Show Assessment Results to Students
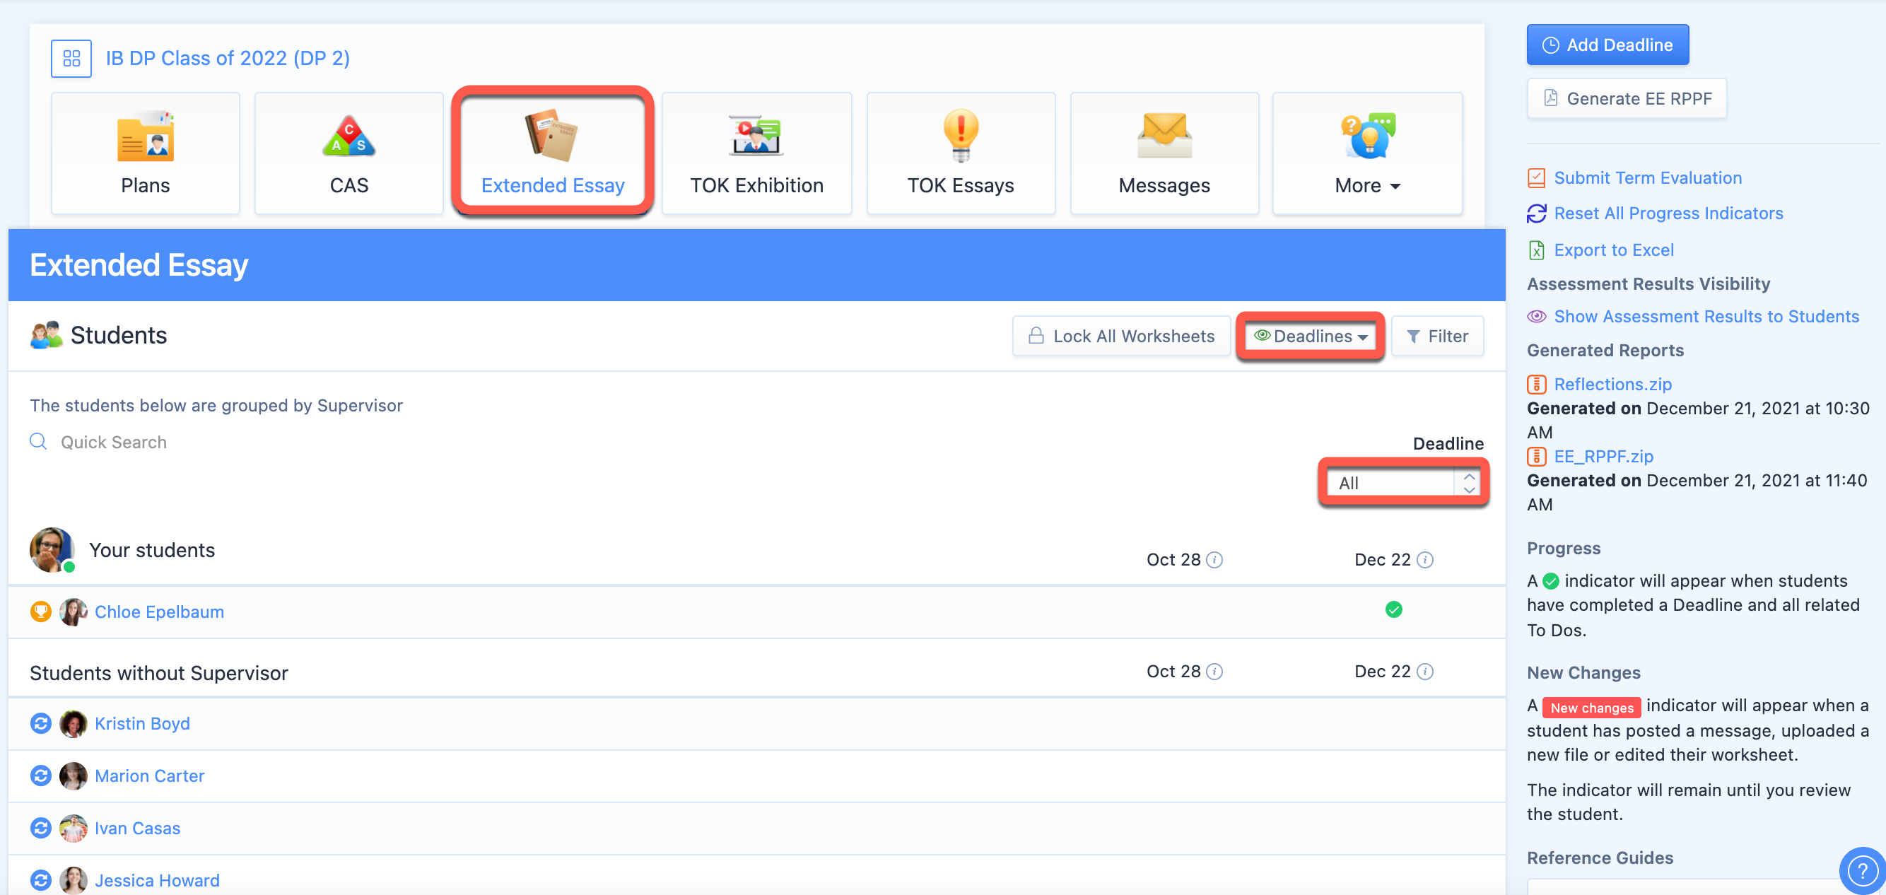 click(x=1706, y=317)
